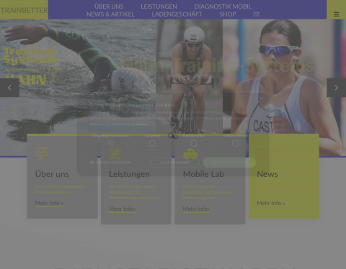Click the Über uns card heading

point(52,174)
